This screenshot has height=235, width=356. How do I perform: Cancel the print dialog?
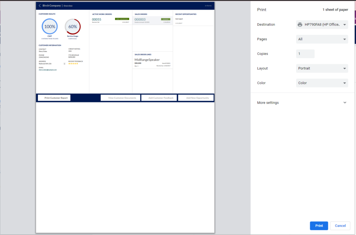[340, 226]
